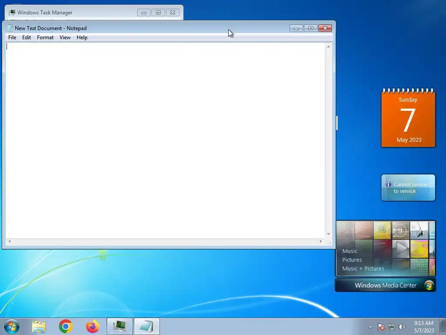Open the File menu in Notepad
This screenshot has width=446, height=335.
(x=12, y=38)
